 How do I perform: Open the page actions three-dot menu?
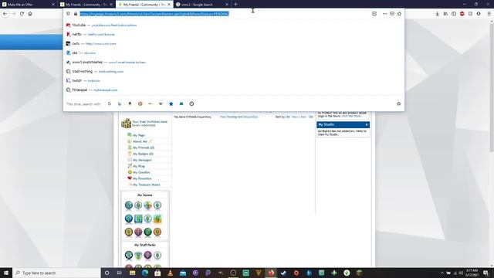pyautogui.click(x=384, y=14)
